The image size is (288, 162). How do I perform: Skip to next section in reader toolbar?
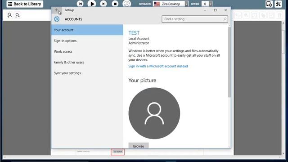point(103,4)
